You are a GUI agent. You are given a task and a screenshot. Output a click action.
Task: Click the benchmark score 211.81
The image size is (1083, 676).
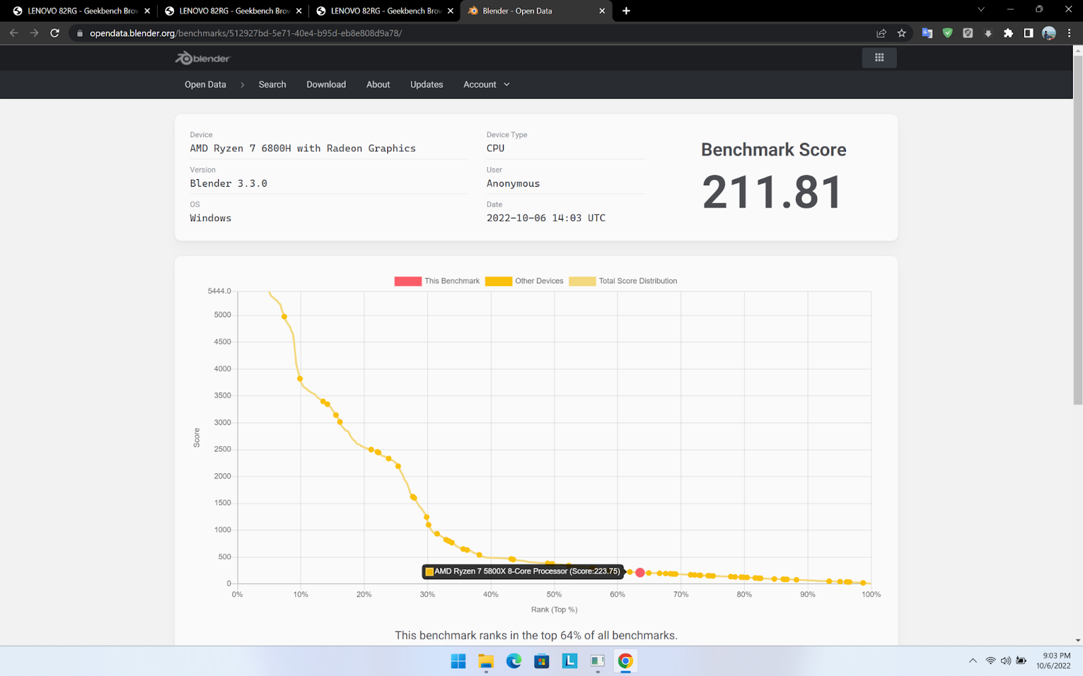(x=772, y=192)
